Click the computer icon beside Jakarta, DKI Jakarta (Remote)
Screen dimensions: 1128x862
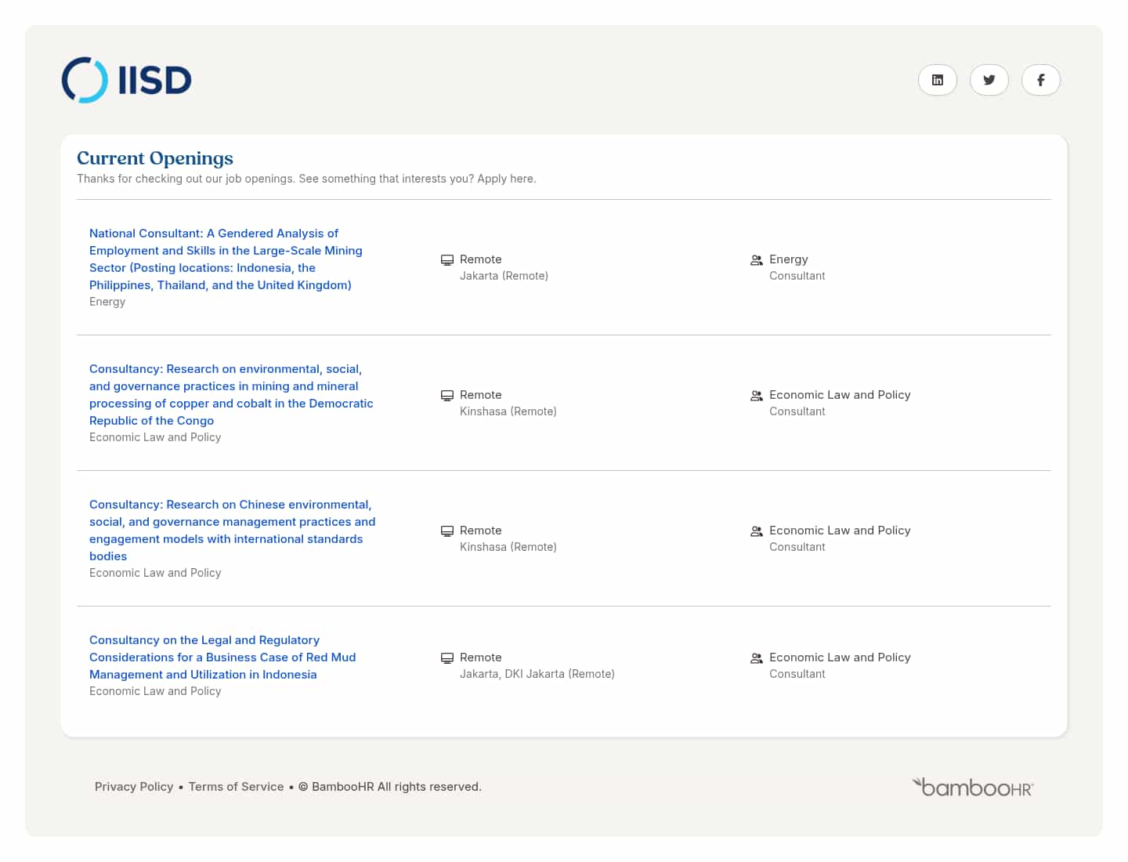click(x=447, y=657)
